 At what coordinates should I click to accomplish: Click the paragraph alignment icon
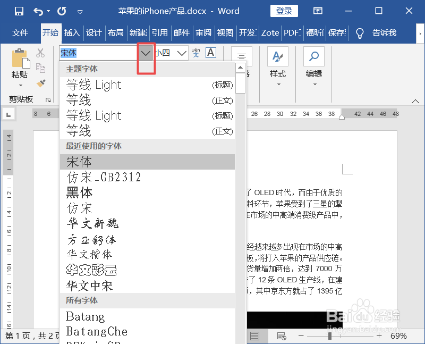click(242, 56)
